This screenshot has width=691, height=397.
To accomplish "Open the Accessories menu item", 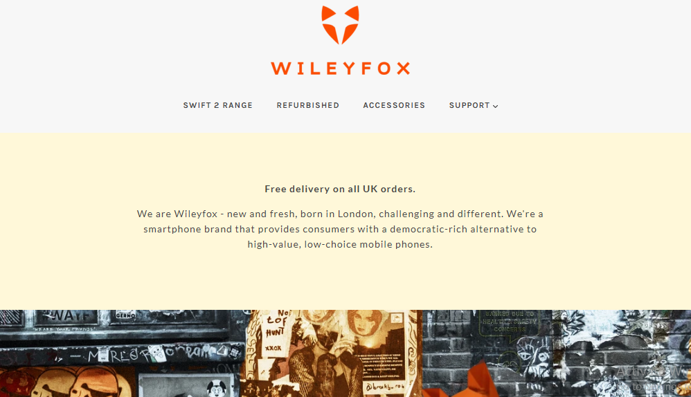I will pos(394,105).
